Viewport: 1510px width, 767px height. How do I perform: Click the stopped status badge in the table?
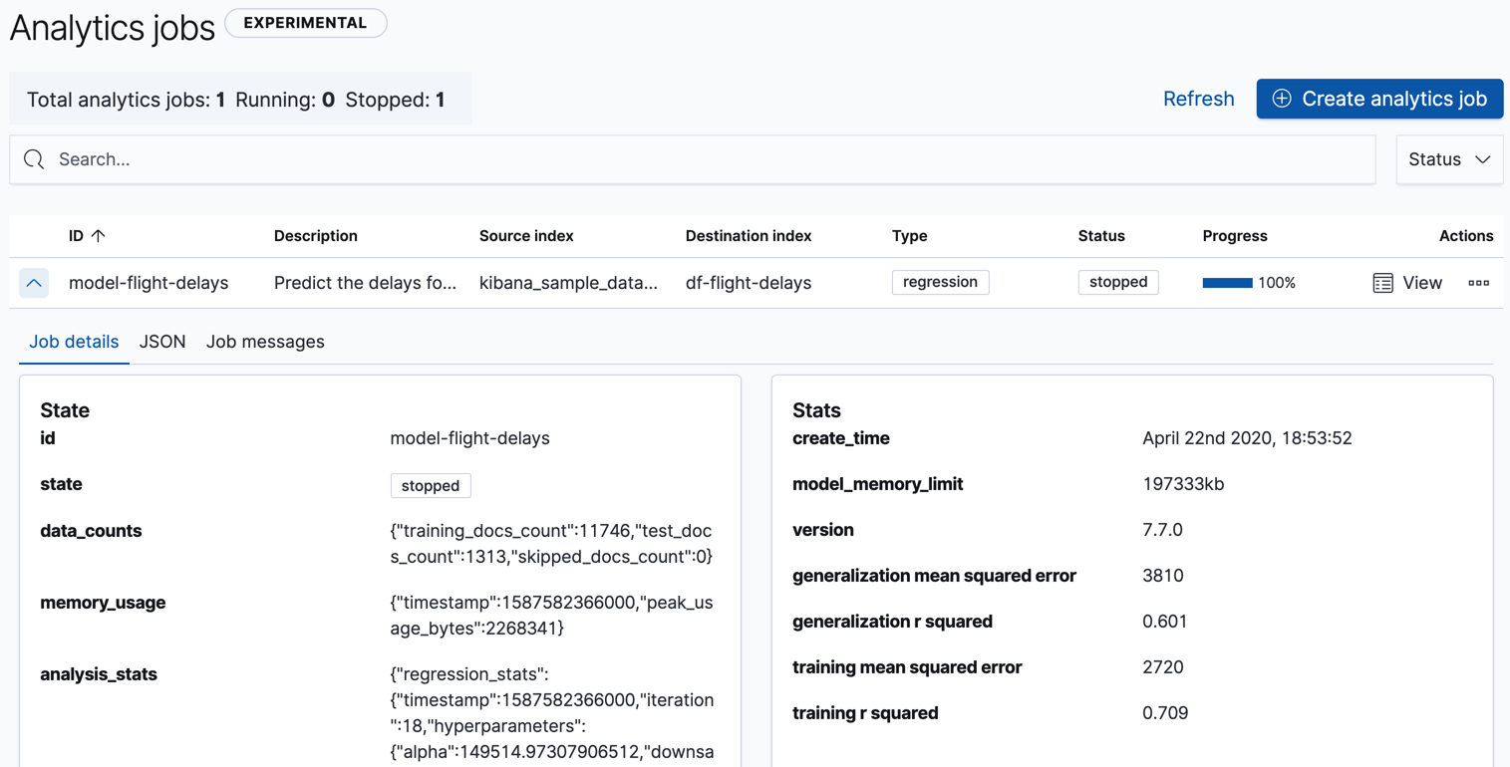[x=1117, y=282]
